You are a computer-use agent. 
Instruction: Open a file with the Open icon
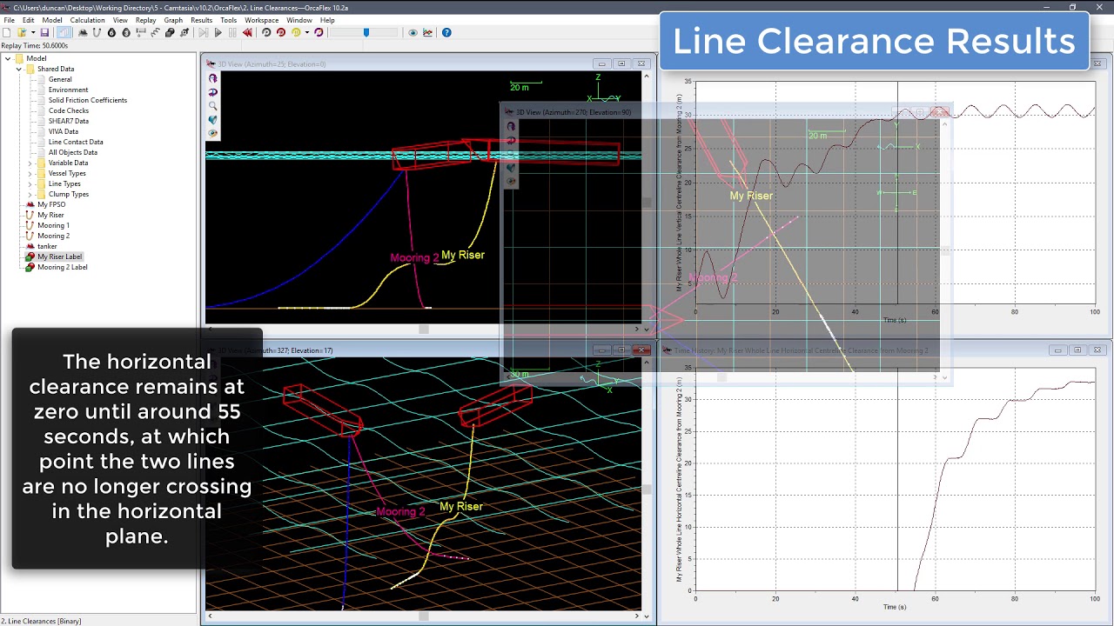23,32
